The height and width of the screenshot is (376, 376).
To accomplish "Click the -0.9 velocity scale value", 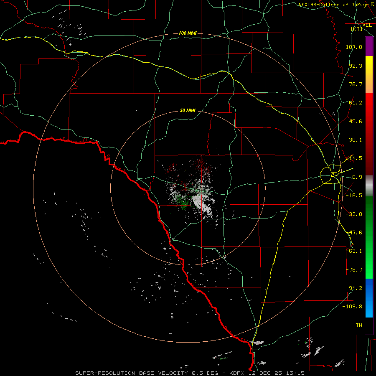I will point(356,177).
